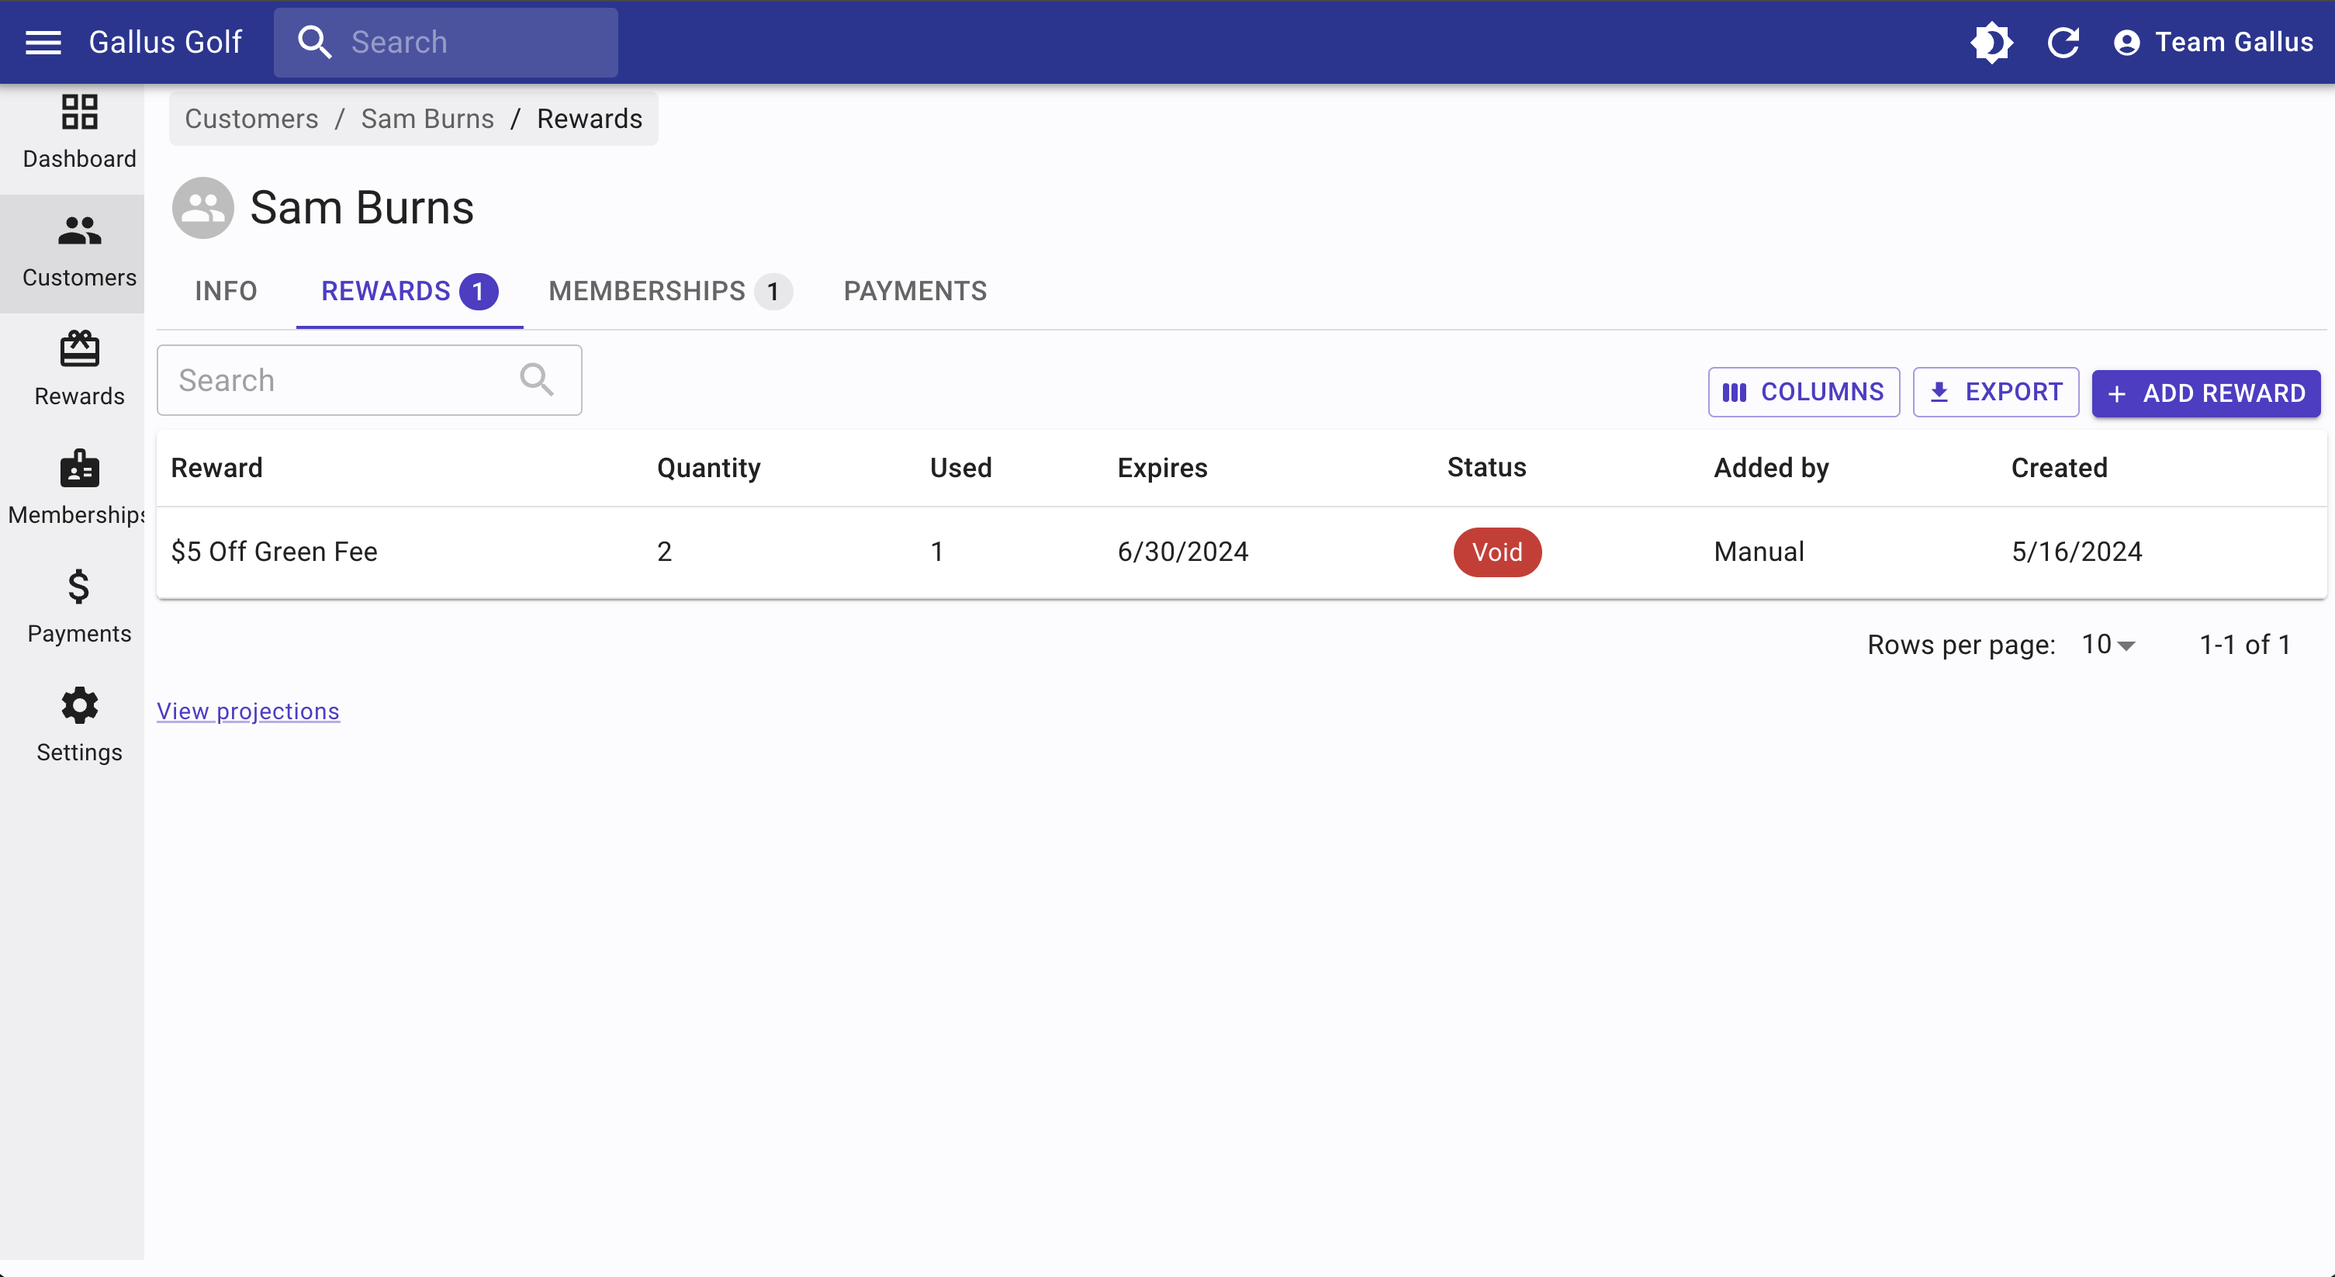Image resolution: width=2335 pixels, height=1277 pixels.
Task: Toggle the light/dark theme brightness icon
Action: coord(1991,42)
